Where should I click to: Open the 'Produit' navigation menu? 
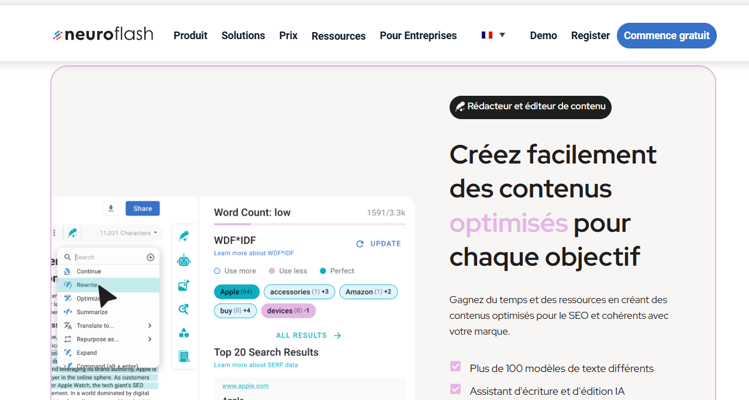pyautogui.click(x=190, y=36)
